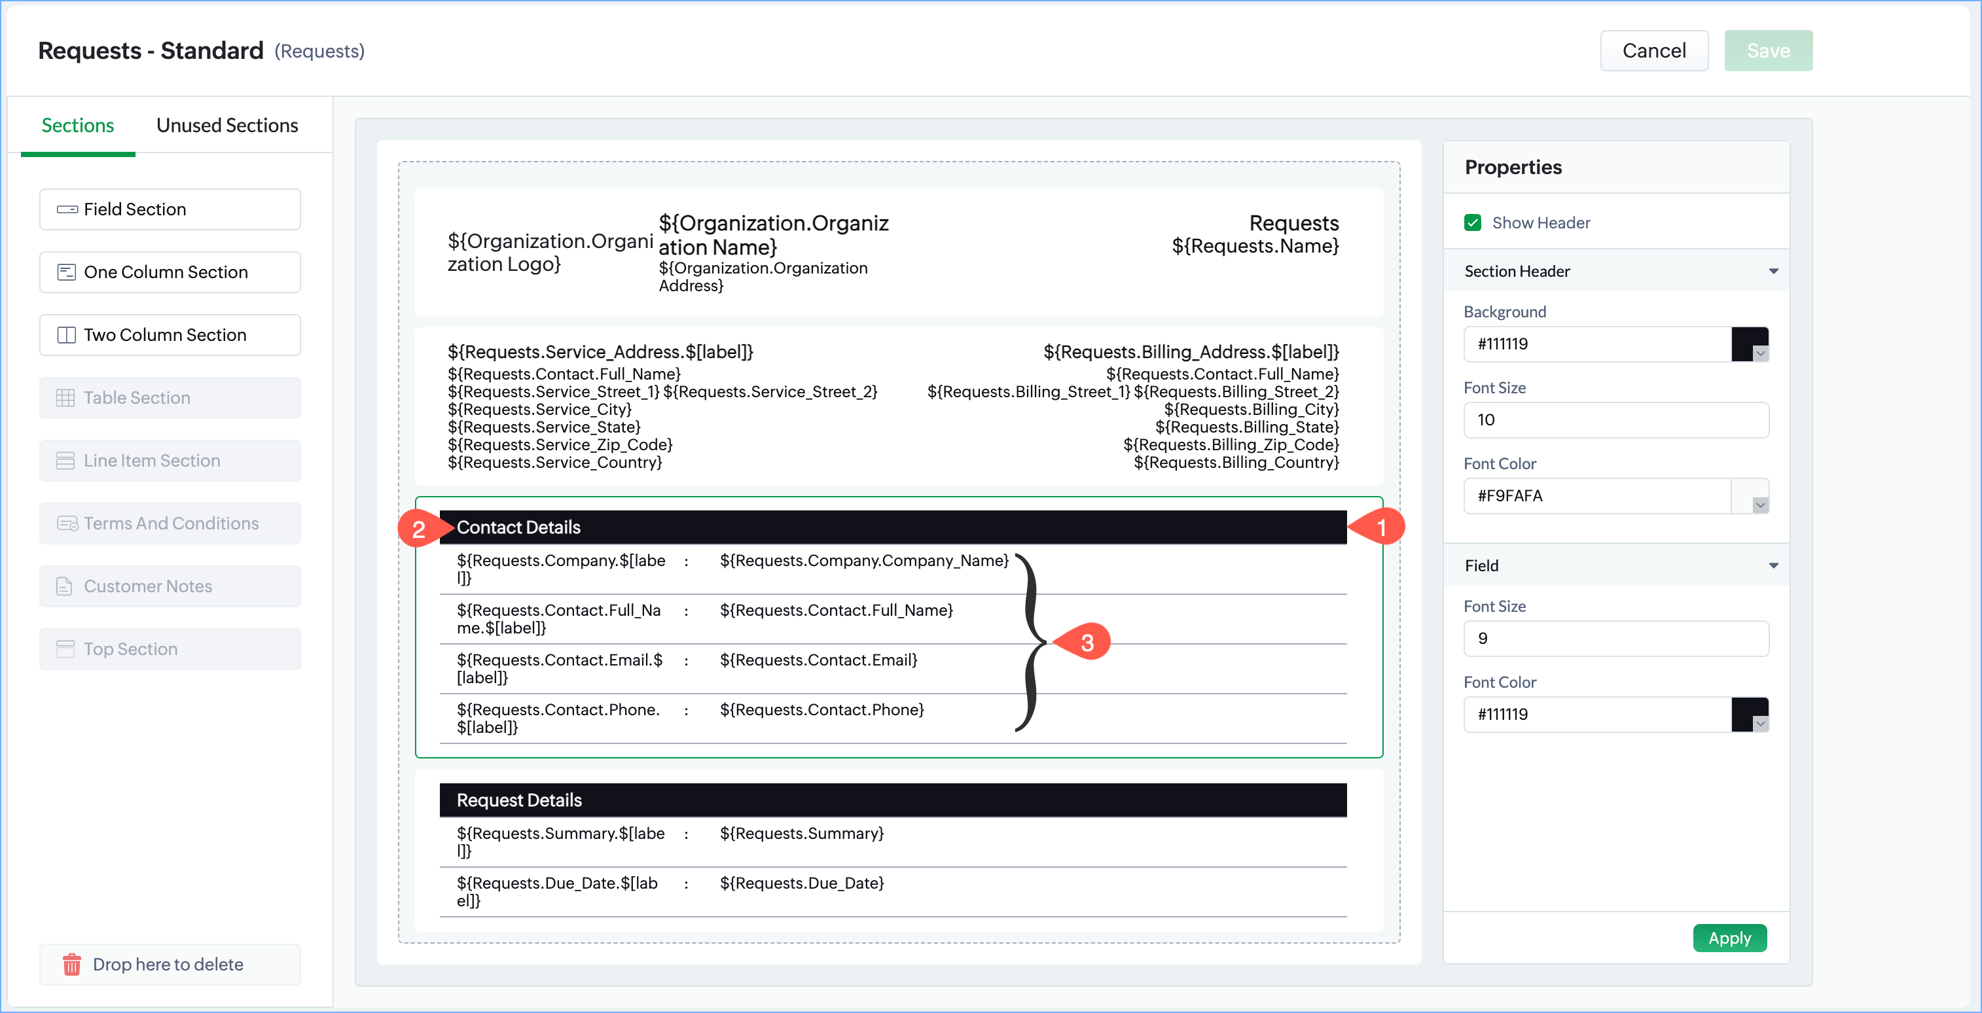Image resolution: width=1982 pixels, height=1013 pixels.
Task: Select the Sections tab
Action: point(78,126)
